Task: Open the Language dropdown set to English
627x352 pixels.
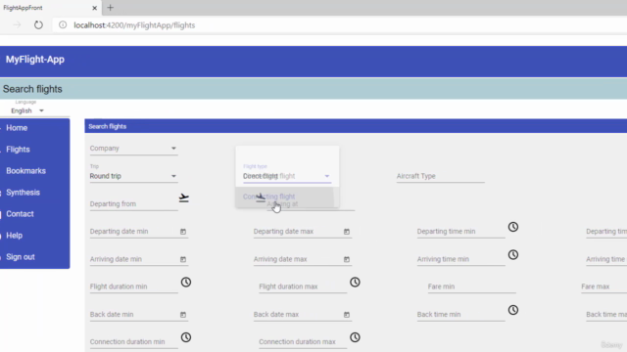Action: tap(27, 110)
